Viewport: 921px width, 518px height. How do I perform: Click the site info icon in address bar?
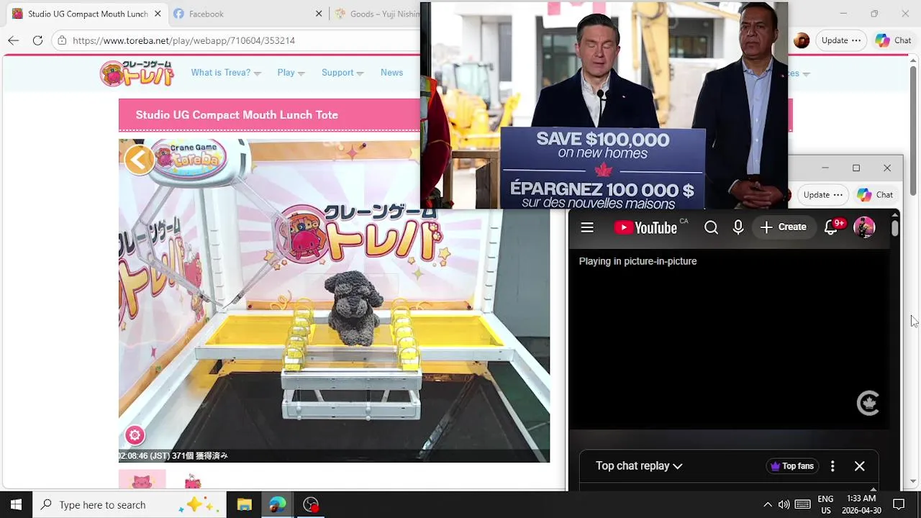tap(63, 40)
